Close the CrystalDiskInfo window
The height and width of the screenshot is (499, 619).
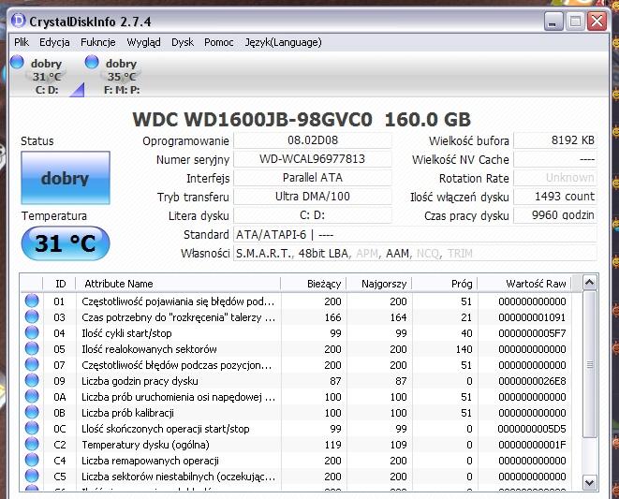pos(597,21)
